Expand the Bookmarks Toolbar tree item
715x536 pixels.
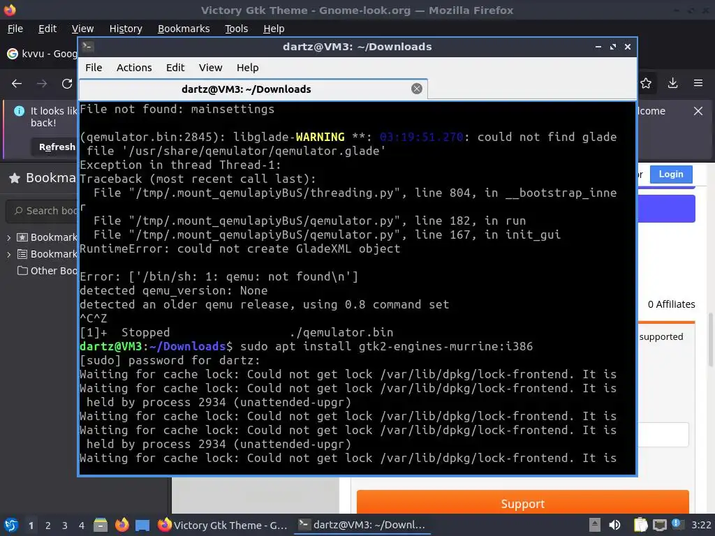point(8,237)
